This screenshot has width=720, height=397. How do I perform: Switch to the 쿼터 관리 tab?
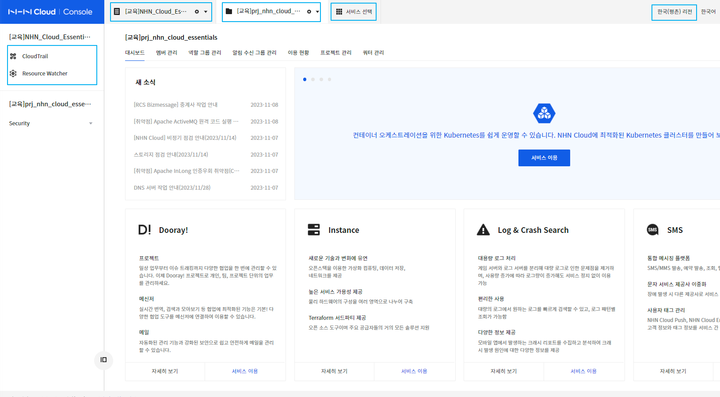coord(373,53)
